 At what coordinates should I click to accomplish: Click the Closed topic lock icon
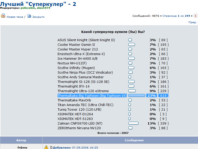click(29, 16)
